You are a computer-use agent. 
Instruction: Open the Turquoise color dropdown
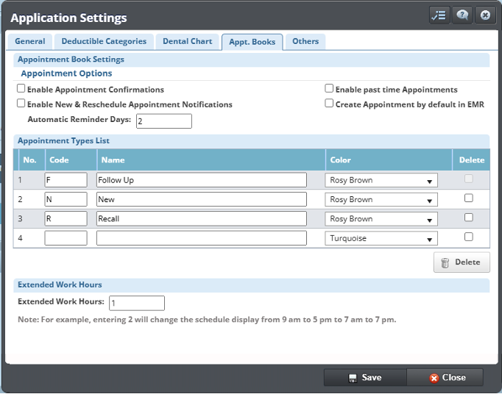pos(381,239)
